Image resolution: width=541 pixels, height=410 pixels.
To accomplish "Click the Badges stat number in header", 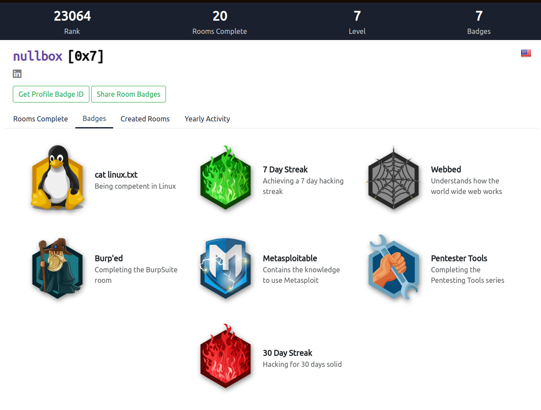I will 479,16.
